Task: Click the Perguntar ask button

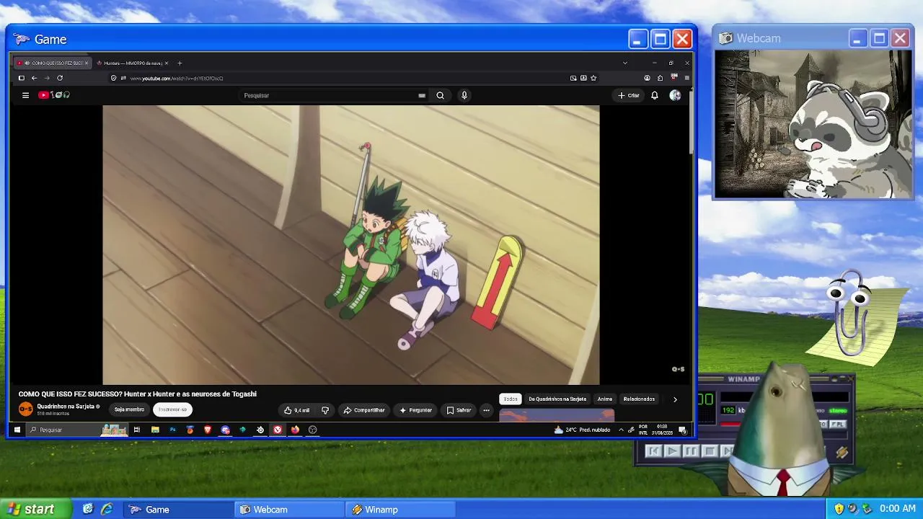Action: click(416, 410)
